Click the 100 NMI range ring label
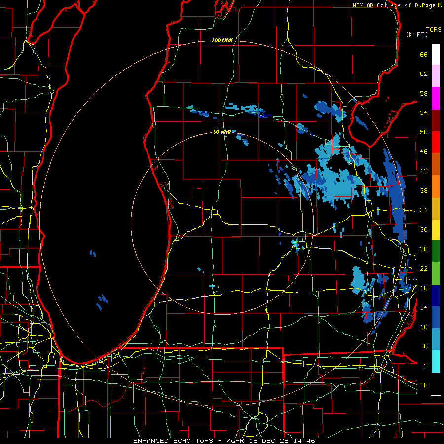 tap(222, 41)
